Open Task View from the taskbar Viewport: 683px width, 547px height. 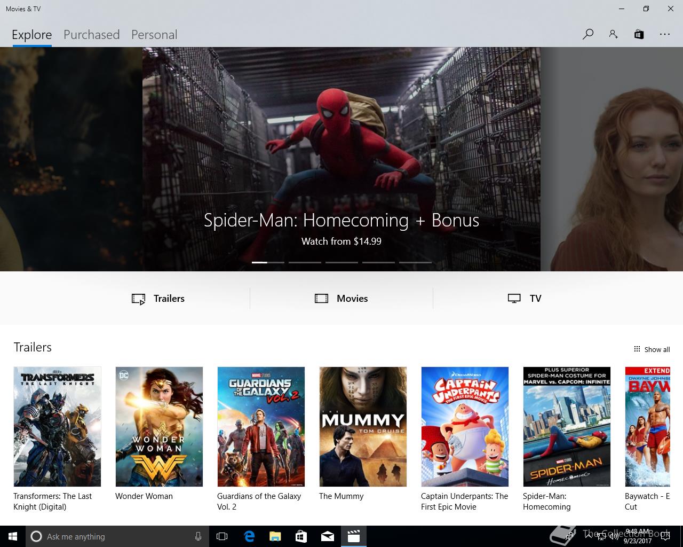click(222, 536)
